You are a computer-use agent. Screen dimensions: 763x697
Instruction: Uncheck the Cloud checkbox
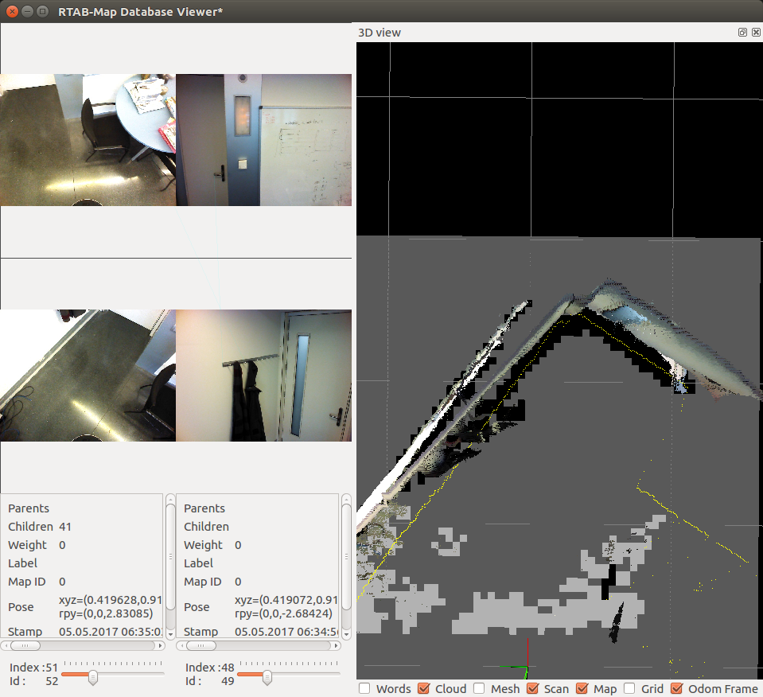coord(423,688)
